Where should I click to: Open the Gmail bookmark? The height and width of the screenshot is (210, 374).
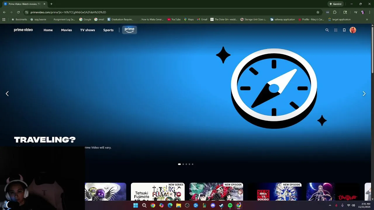coord(202,20)
